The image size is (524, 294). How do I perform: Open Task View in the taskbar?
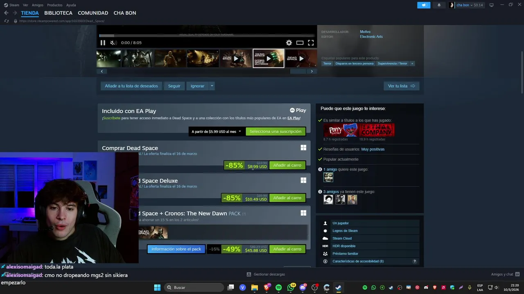231,287
